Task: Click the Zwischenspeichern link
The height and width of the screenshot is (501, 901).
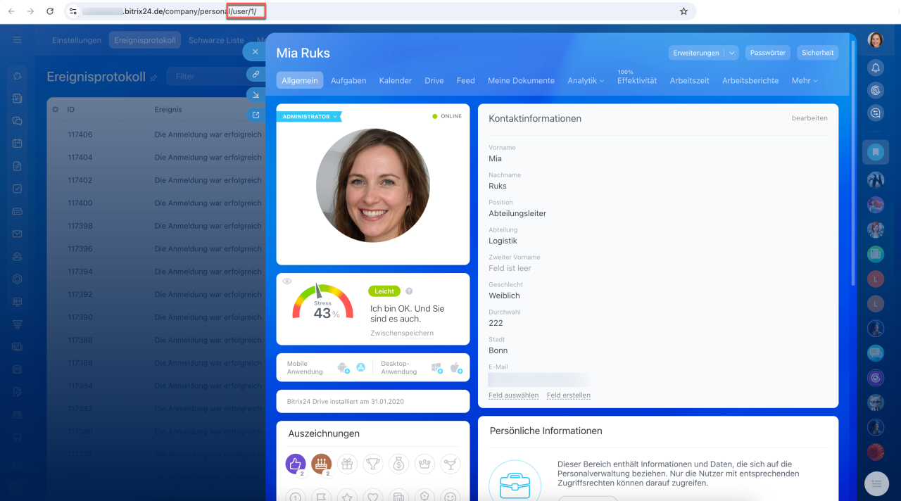Action: coord(402,334)
